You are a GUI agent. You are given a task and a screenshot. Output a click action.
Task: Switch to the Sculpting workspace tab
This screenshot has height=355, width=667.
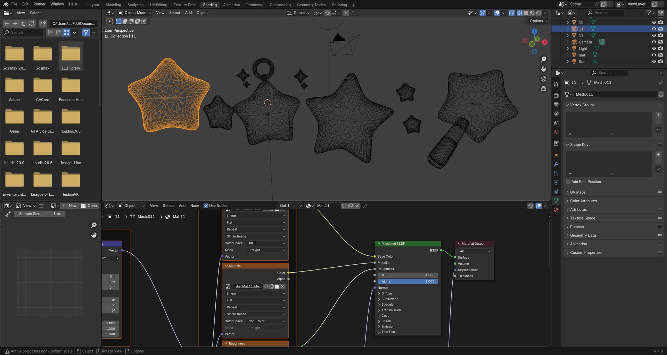[135, 5]
